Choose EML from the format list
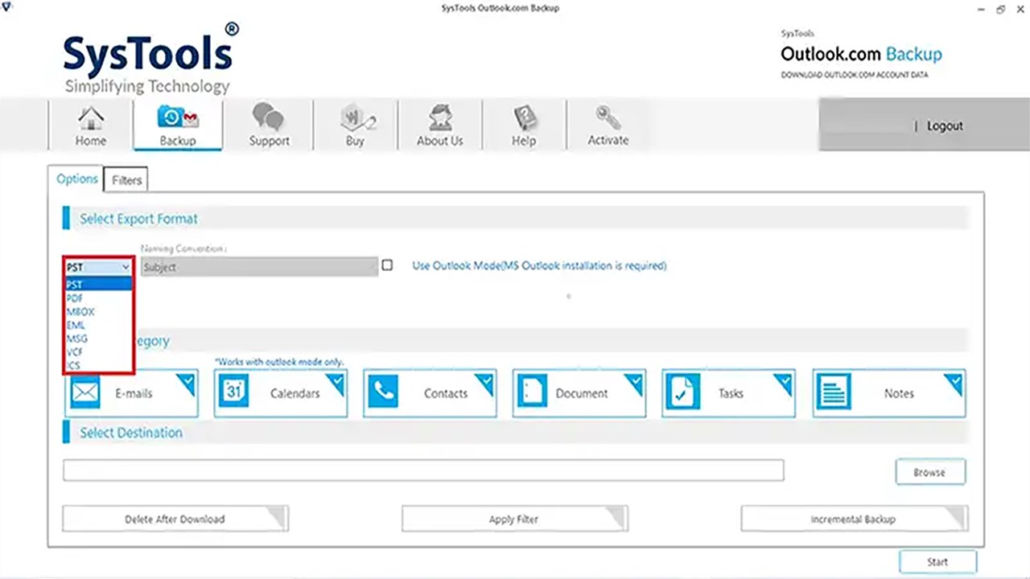This screenshot has width=1030, height=579. click(98, 325)
